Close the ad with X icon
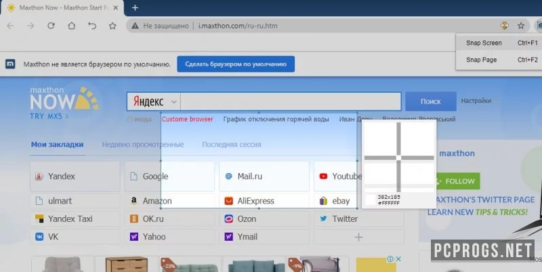The width and height of the screenshot is (542, 272). [398, 258]
